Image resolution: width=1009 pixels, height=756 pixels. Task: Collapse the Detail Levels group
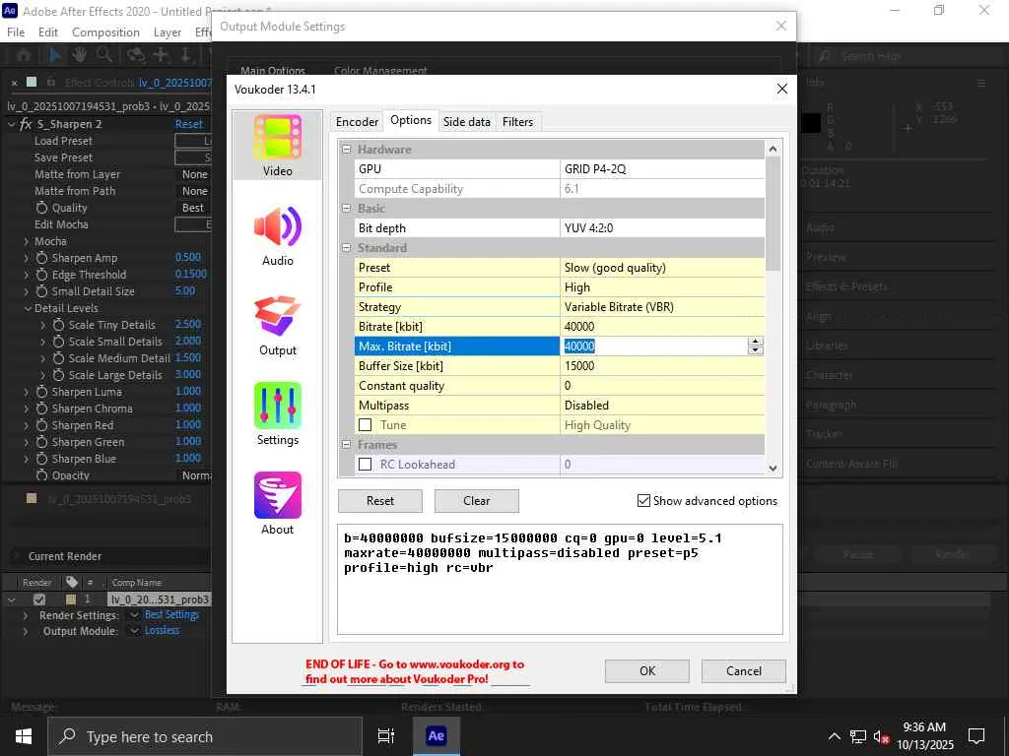[x=28, y=308]
